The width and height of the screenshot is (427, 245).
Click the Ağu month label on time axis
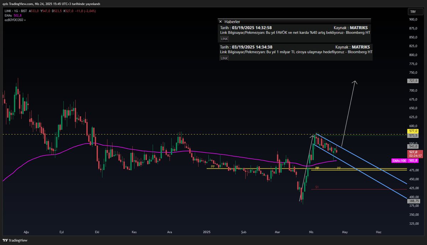pyautogui.click(x=26, y=232)
